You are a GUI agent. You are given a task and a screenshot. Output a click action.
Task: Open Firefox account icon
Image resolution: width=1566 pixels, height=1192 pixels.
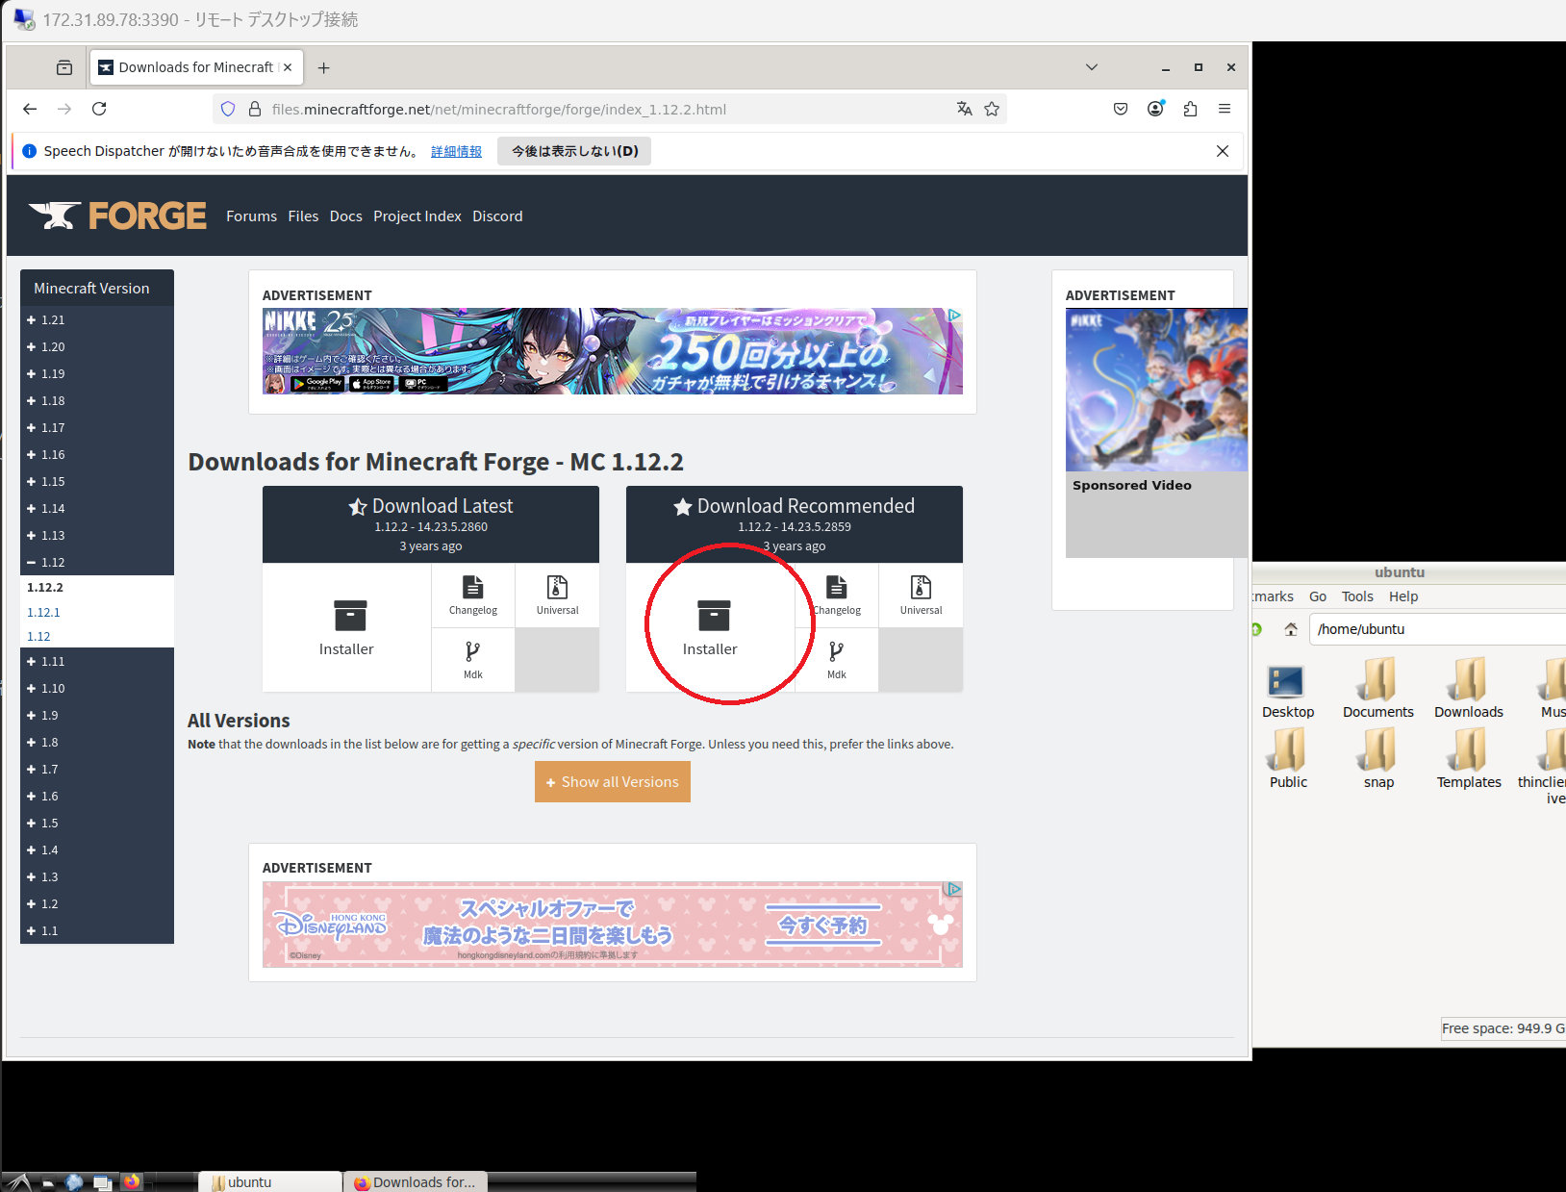click(x=1155, y=109)
